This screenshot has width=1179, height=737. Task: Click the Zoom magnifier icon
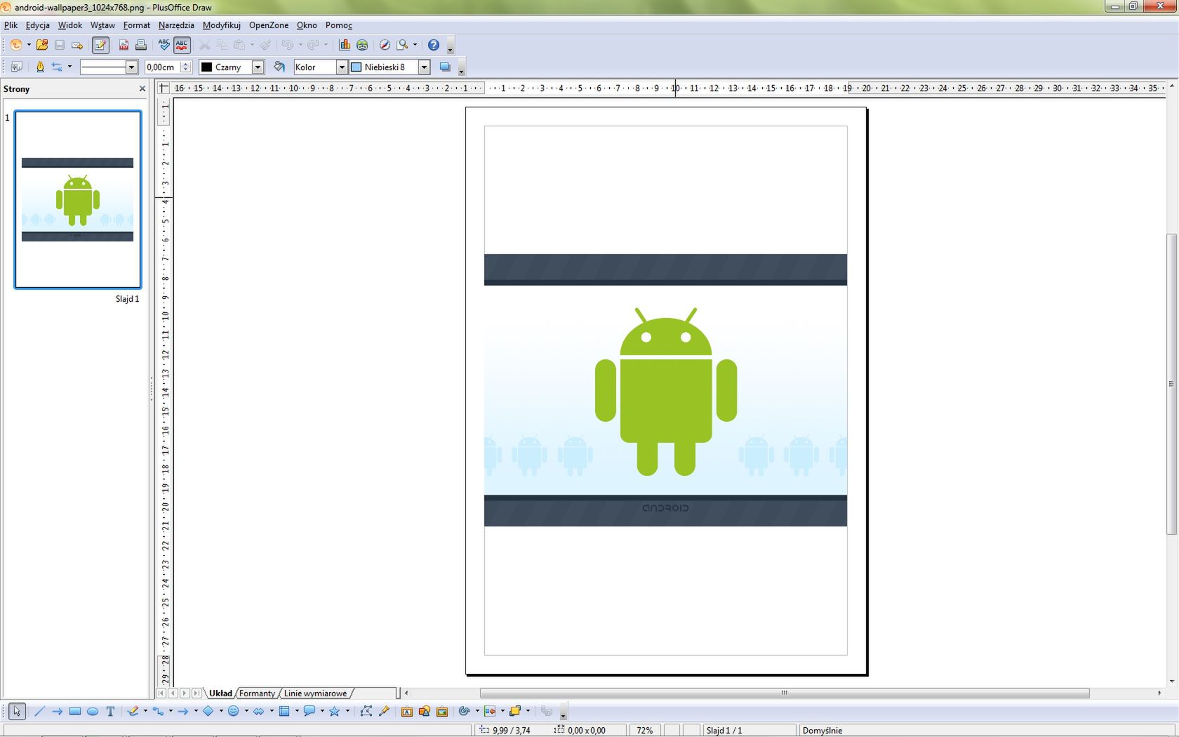coord(402,45)
